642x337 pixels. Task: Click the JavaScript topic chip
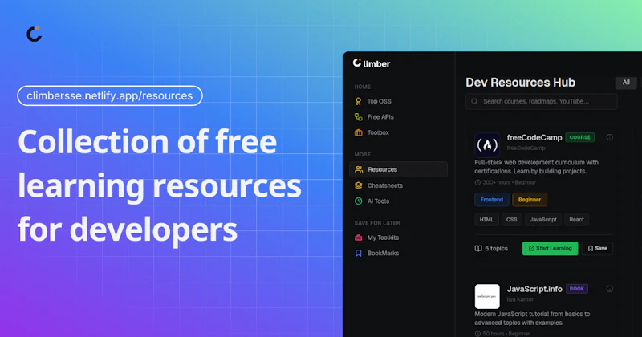pos(543,220)
